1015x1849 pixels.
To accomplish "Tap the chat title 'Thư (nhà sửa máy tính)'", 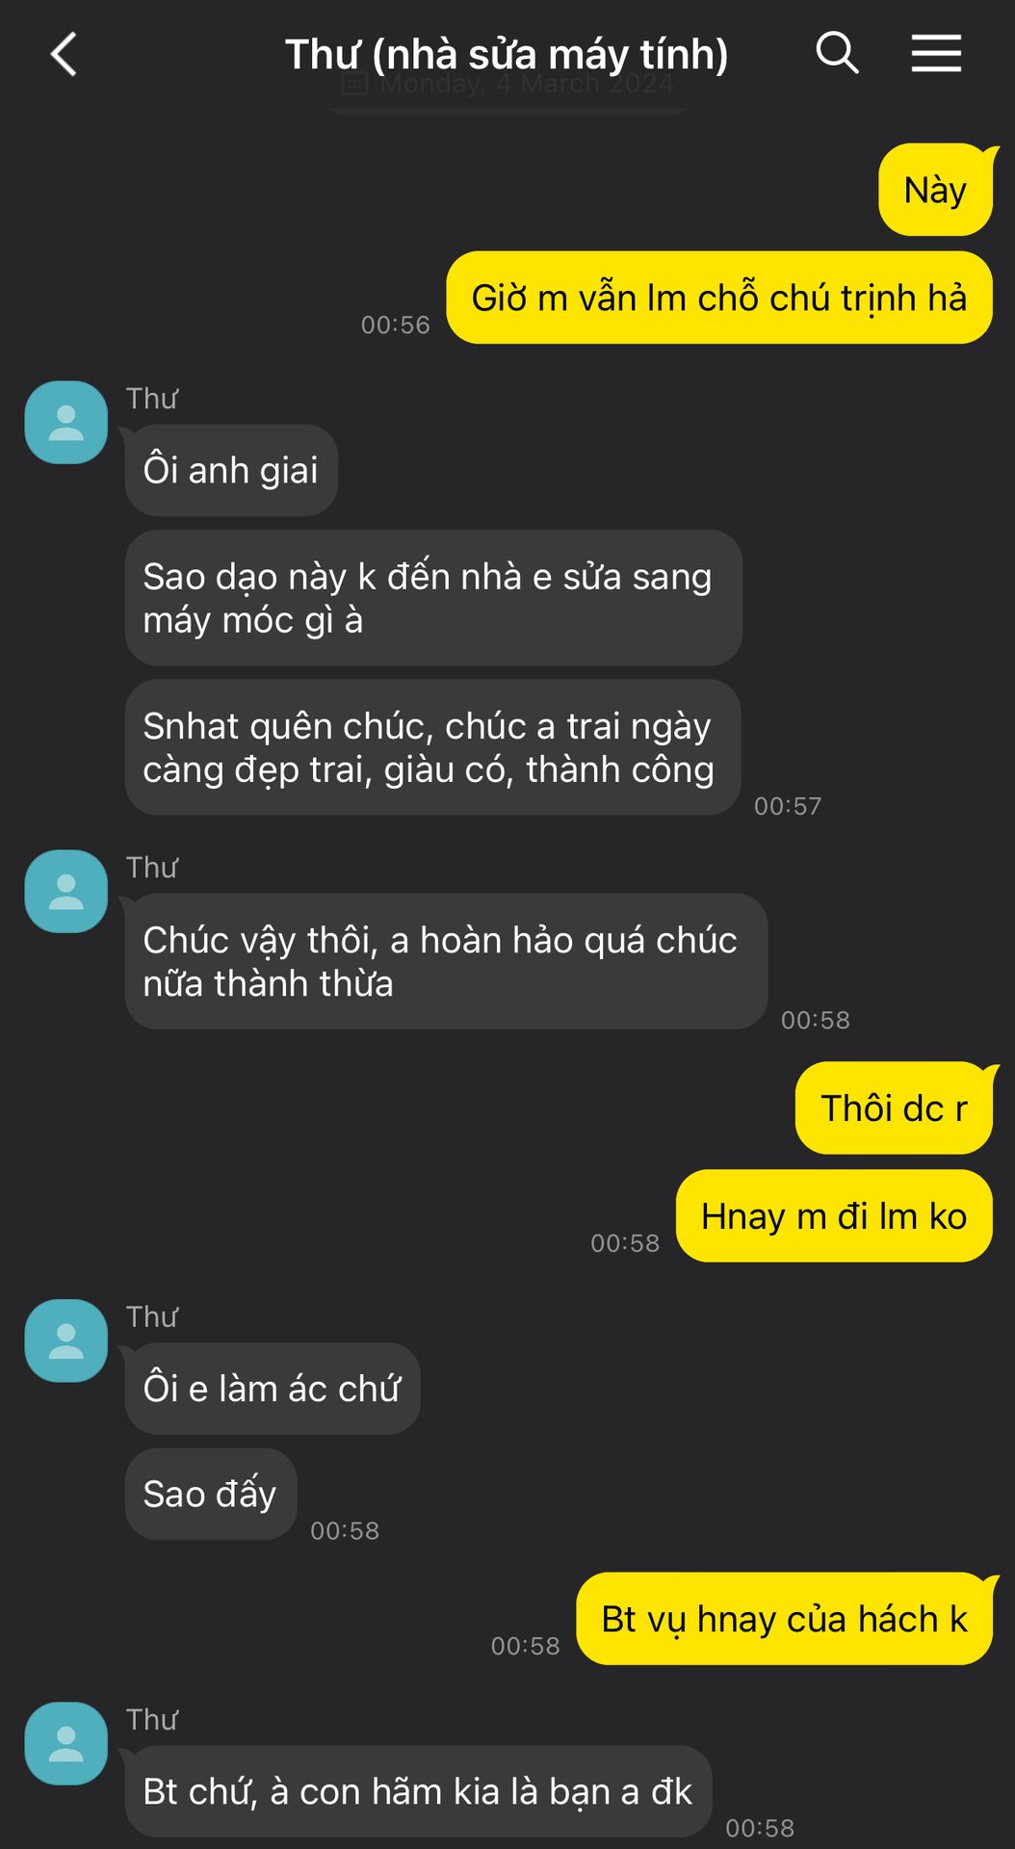I will 507,54.
